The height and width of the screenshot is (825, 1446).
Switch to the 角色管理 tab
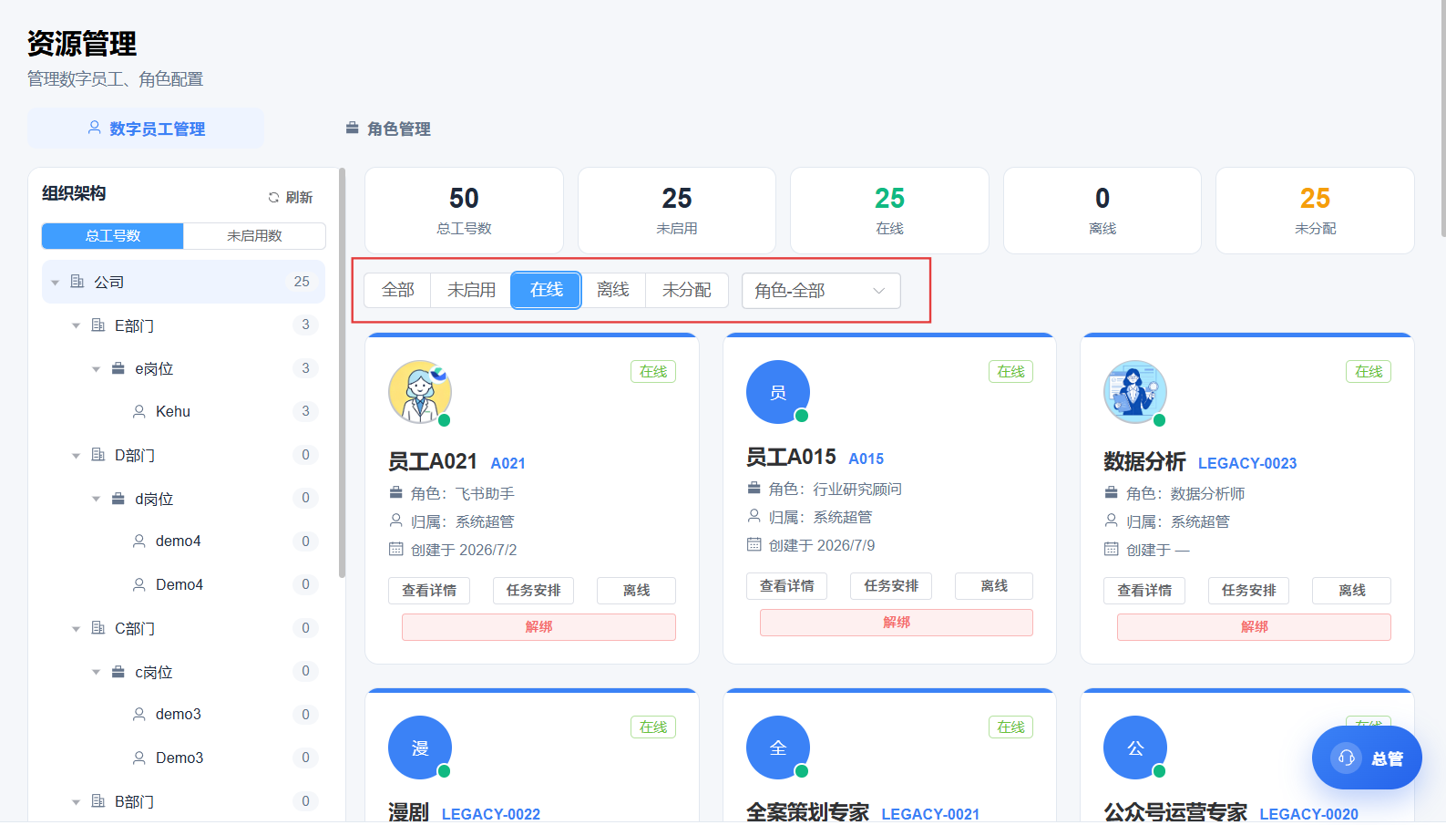click(388, 129)
